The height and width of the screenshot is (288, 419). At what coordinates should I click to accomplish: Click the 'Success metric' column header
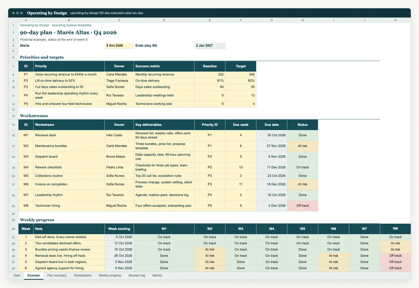(x=164, y=66)
